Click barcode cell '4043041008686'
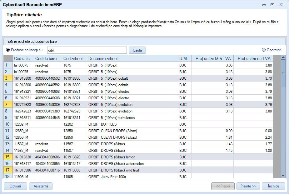Image resolution: width=289 pixels, height=194 pixels. pos(48,157)
